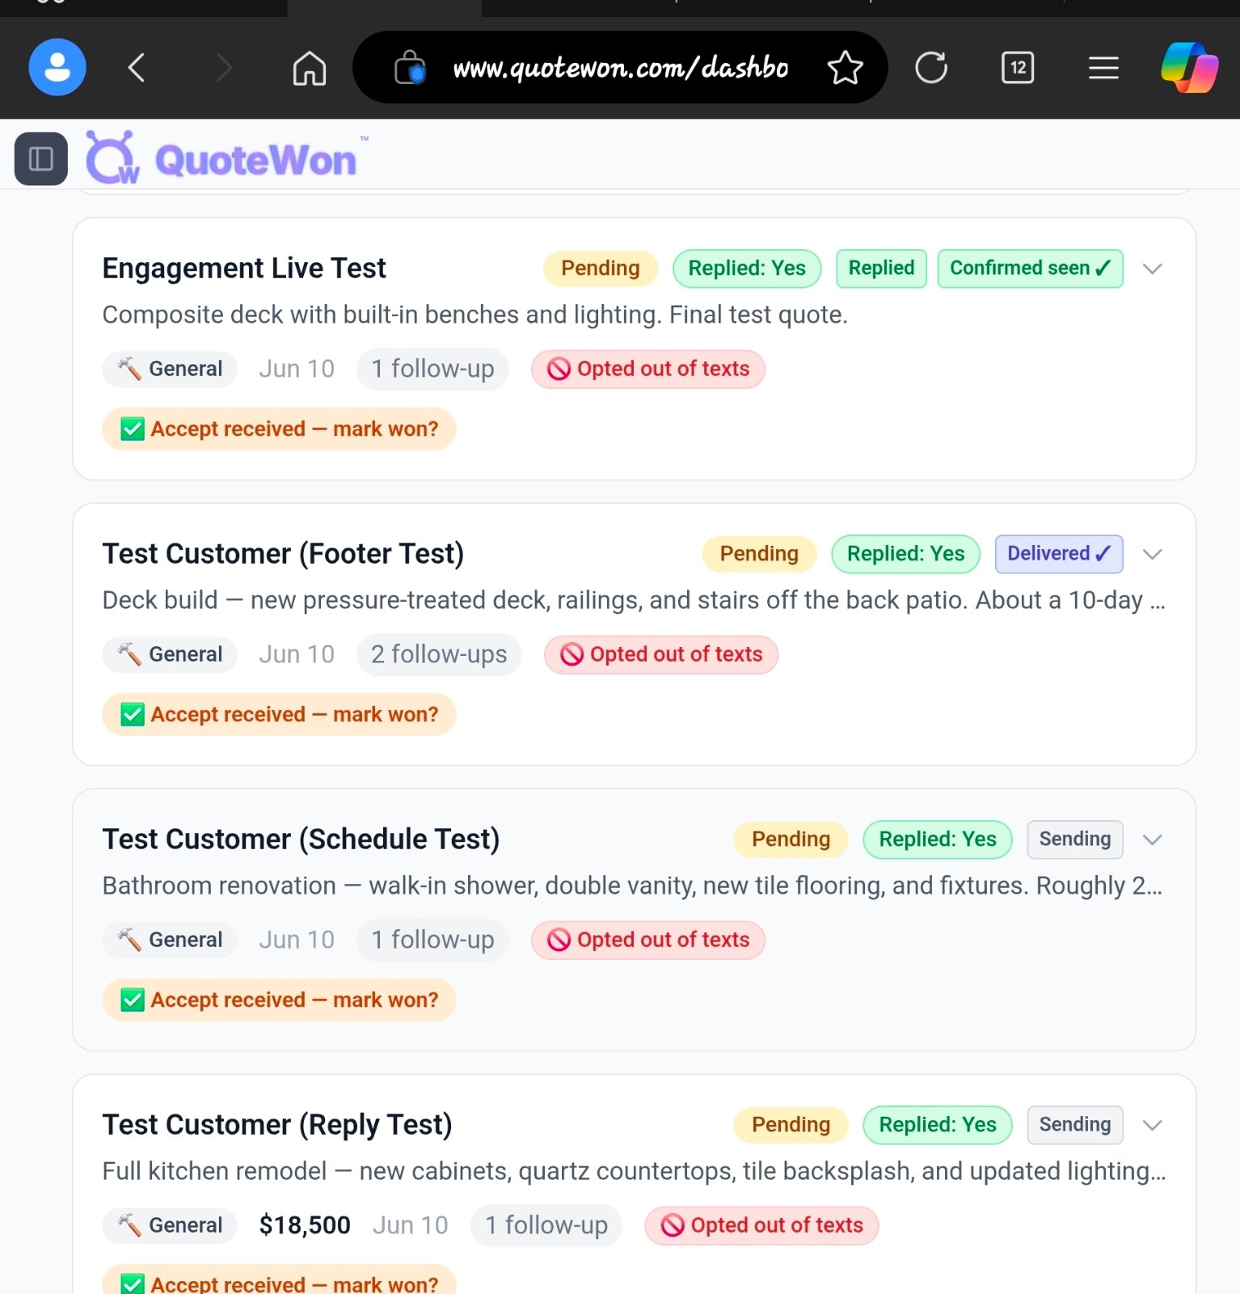Image resolution: width=1240 pixels, height=1294 pixels.
Task: Bookmark the page with the star icon
Action: 846,67
